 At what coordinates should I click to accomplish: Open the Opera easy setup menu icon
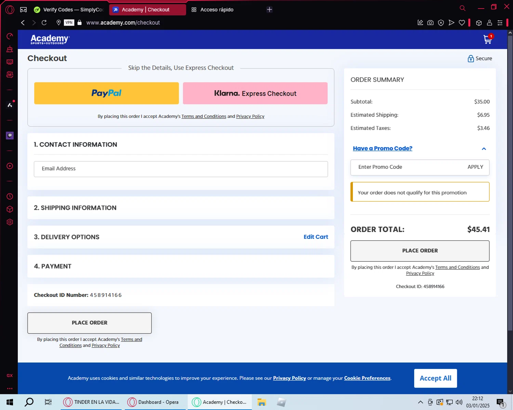click(x=500, y=23)
